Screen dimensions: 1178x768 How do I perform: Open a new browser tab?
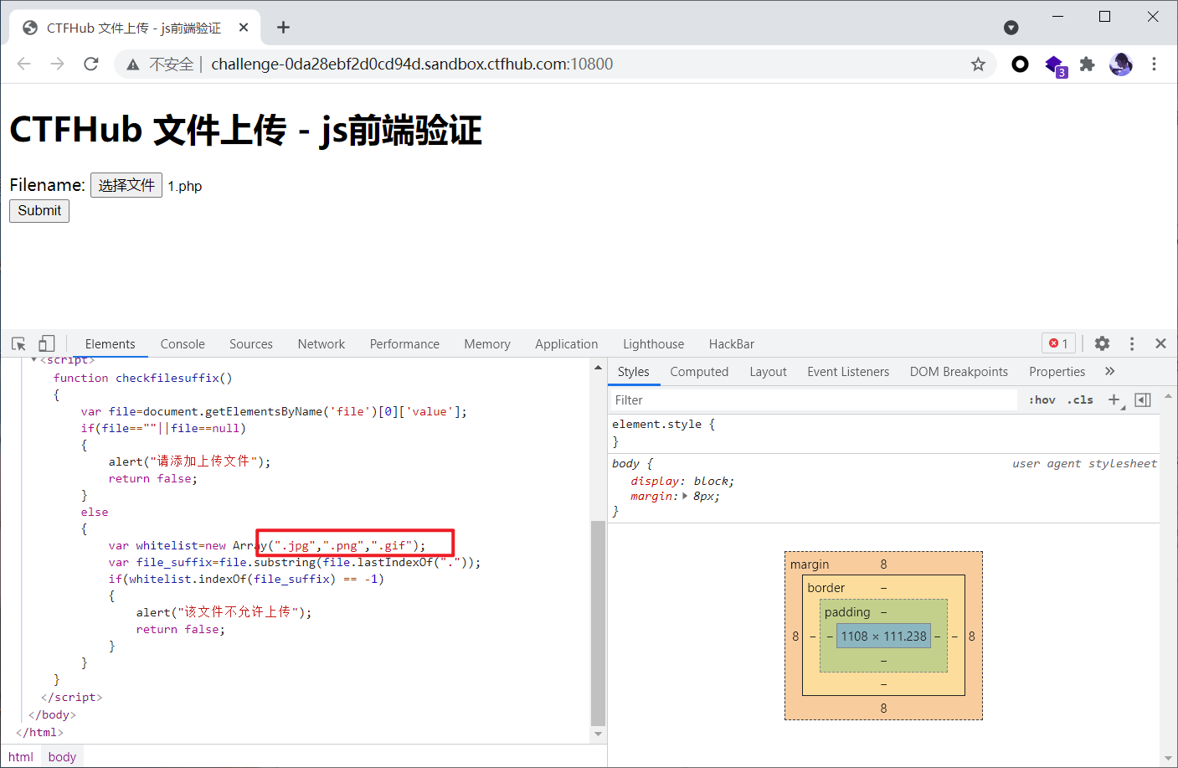(x=283, y=28)
